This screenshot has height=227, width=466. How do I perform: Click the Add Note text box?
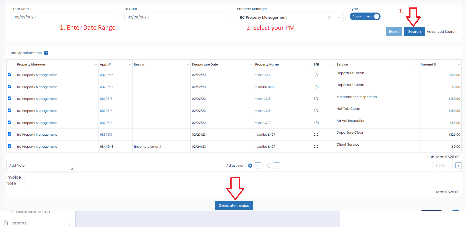(50, 165)
